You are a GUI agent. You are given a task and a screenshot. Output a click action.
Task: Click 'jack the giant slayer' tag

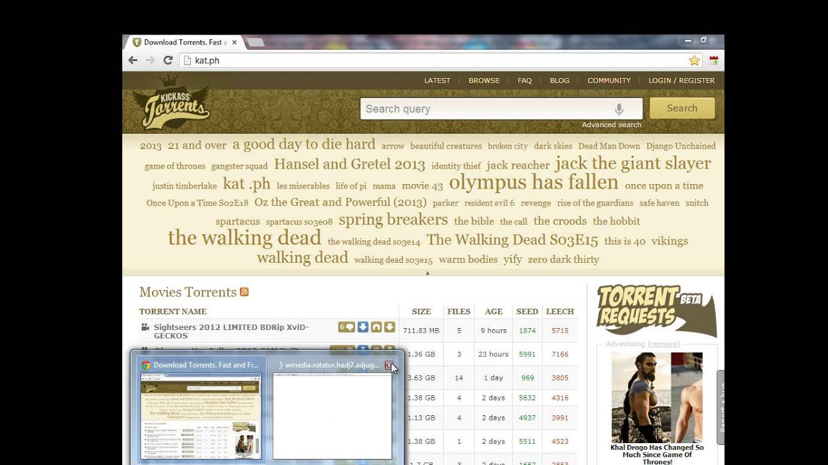[633, 163]
